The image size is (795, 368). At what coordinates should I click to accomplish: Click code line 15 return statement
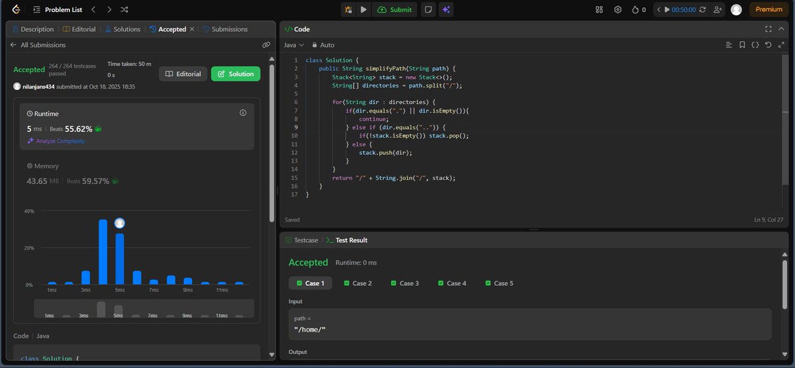pos(394,178)
